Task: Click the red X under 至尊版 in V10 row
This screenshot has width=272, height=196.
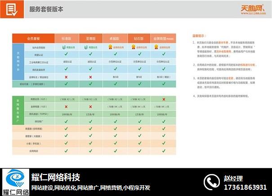Action: click(x=90, y=107)
